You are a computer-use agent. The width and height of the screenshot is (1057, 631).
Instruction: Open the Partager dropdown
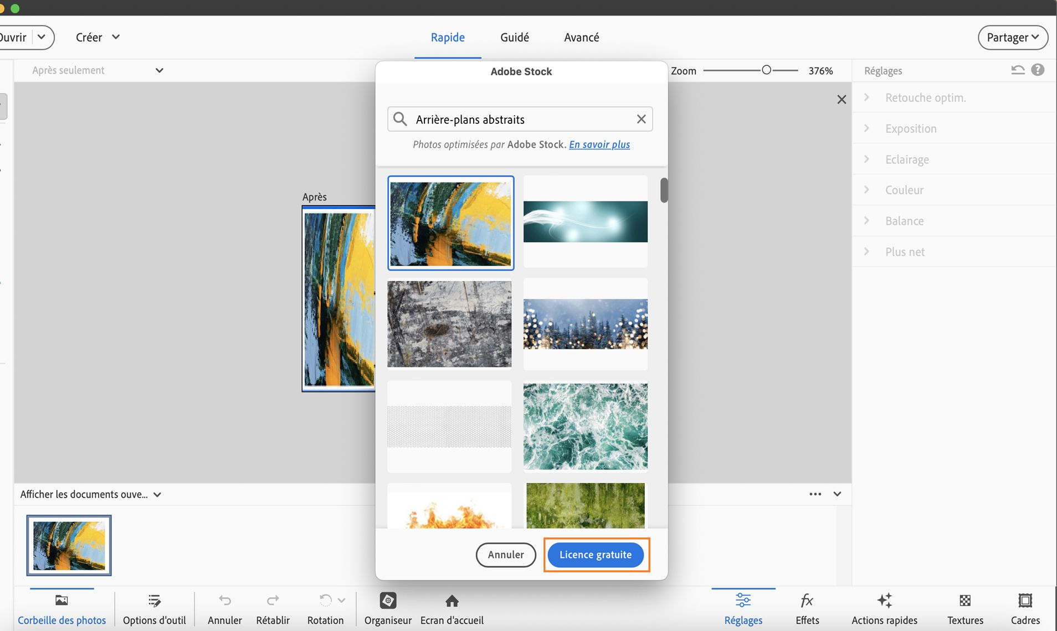click(x=1013, y=37)
